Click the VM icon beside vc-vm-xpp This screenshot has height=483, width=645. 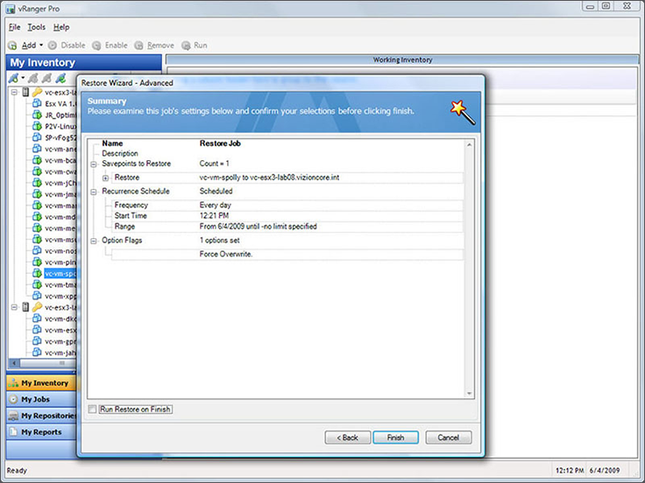click(37, 296)
